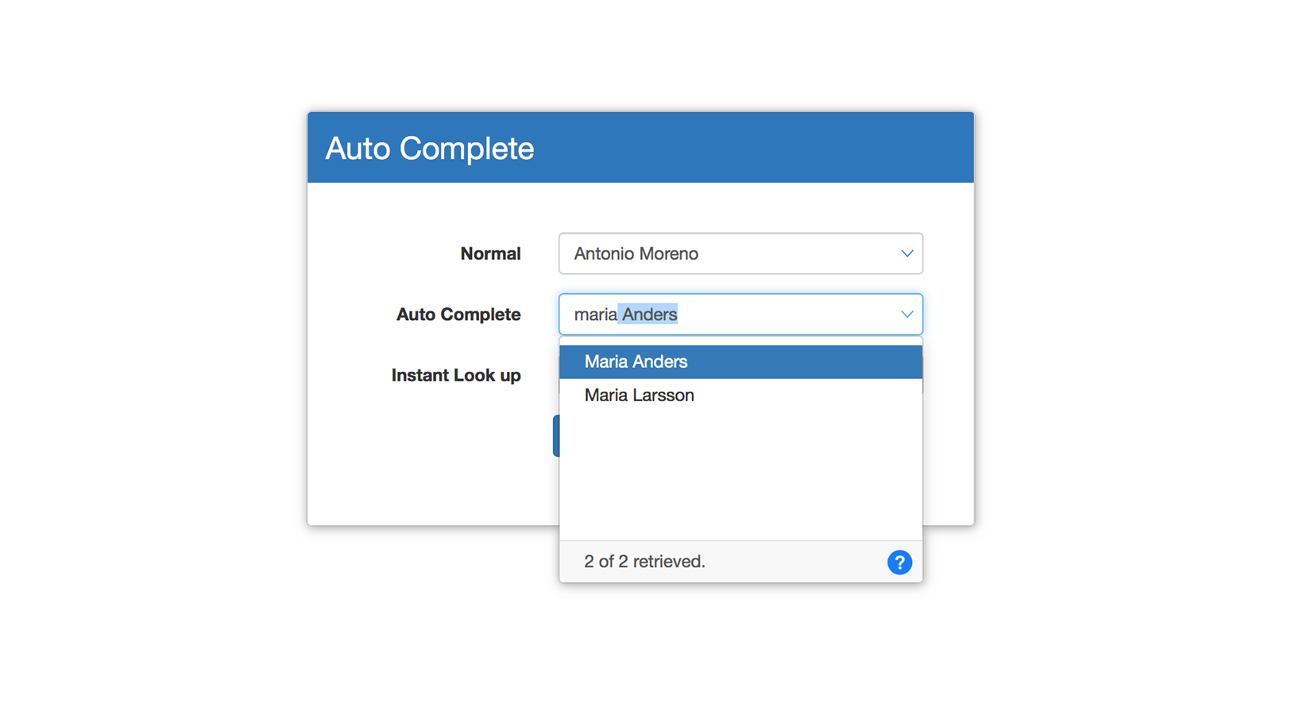This screenshot has width=1303, height=715.
Task: Open the Antonio Moreno combo box field
Action: click(x=740, y=253)
